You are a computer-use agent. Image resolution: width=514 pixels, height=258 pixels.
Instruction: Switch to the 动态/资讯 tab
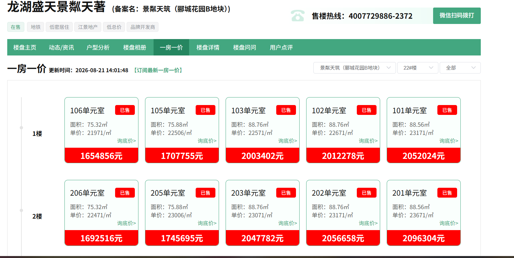pos(61,48)
